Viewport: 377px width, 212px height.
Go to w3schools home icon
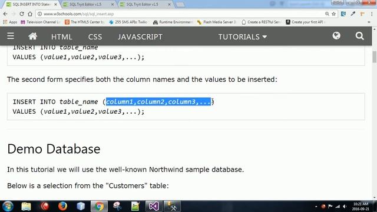[33, 37]
